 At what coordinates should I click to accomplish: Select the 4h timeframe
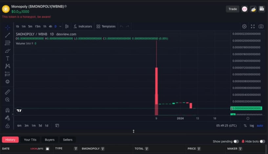click(50, 27)
